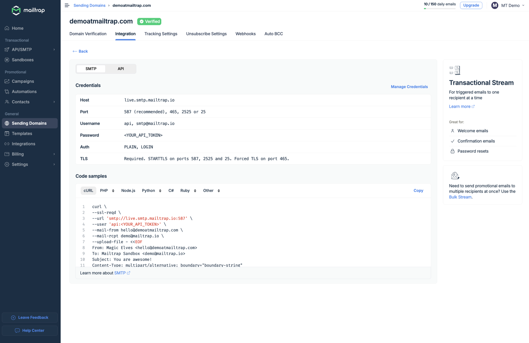
Task: Click the daily emails usage progress bar
Action: [440, 8]
